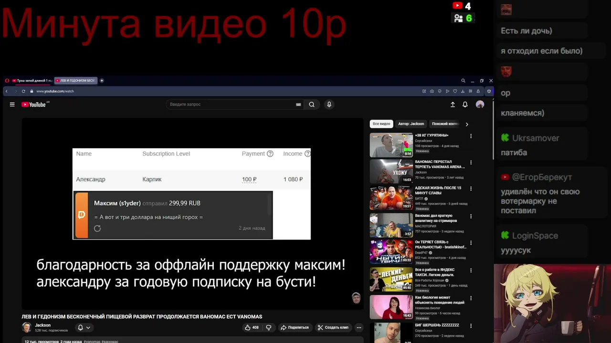
Task: Open options for ВАНОМАС ПЕРЕСТАЛ ТЕРПЕТЬ video
Action: [x=471, y=162]
